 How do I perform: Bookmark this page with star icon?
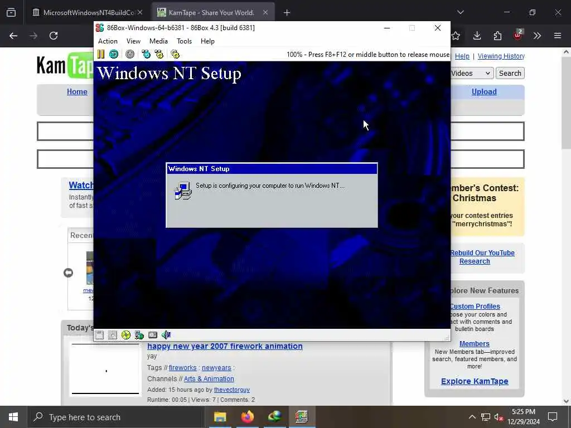coord(456,36)
